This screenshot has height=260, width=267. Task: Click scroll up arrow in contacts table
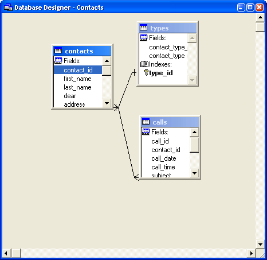107,61
